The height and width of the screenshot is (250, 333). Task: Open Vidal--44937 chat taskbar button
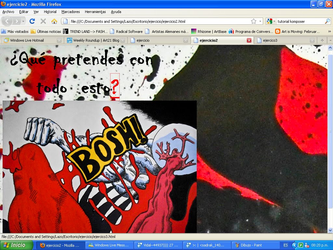[158, 245]
